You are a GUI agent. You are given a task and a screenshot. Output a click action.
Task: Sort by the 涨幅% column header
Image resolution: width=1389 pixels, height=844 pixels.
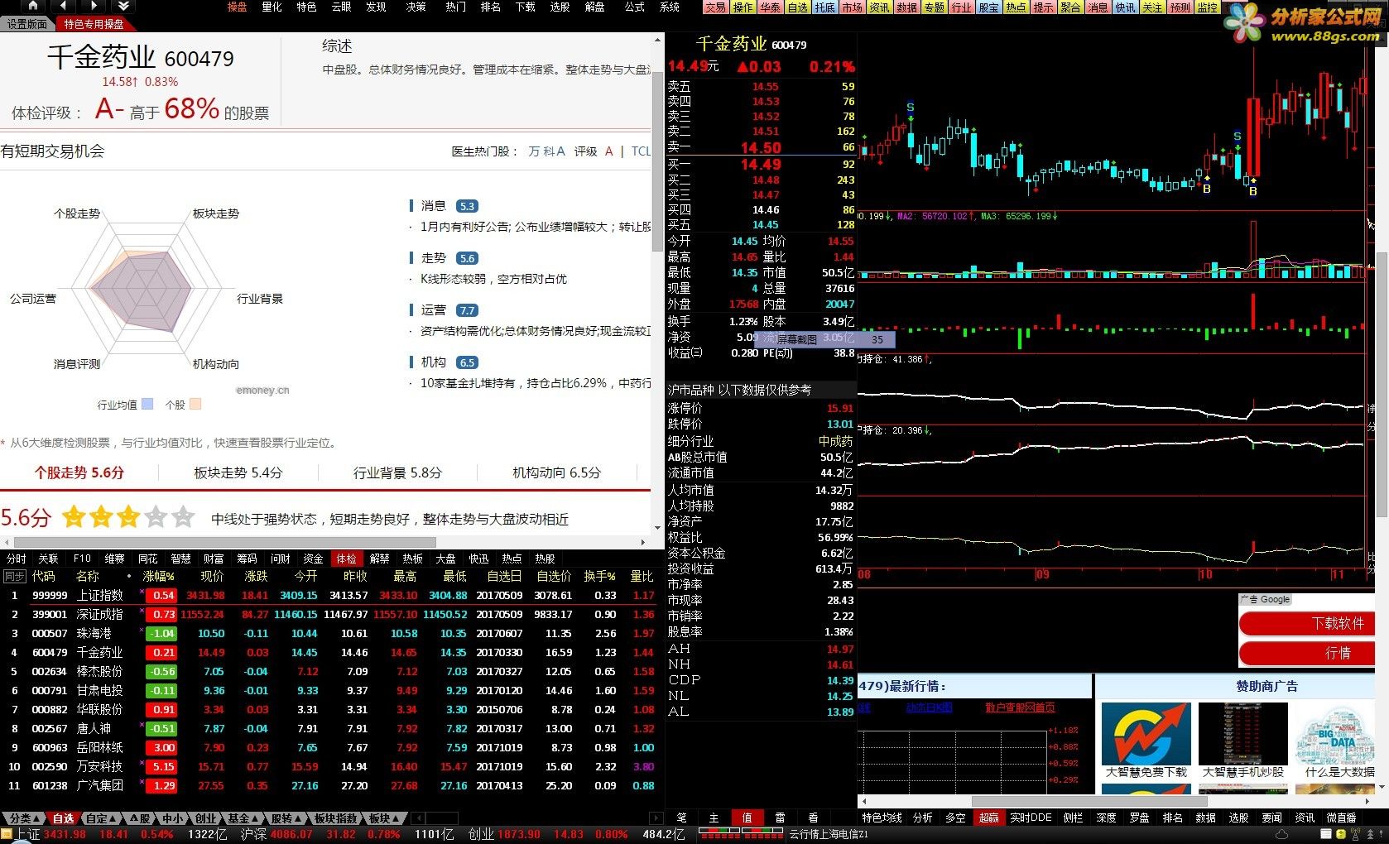pos(158,576)
